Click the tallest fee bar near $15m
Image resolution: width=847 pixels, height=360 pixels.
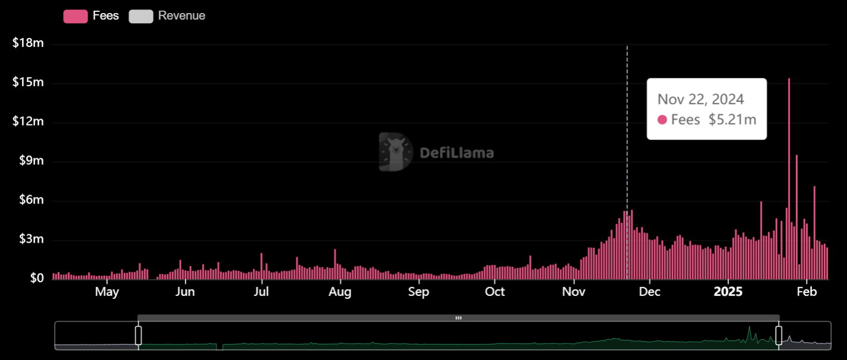[x=789, y=179]
